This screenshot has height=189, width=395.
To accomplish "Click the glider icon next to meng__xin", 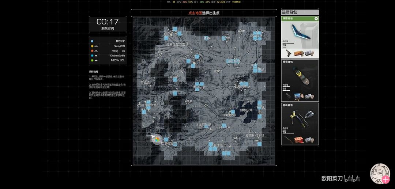I will (96, 51).
